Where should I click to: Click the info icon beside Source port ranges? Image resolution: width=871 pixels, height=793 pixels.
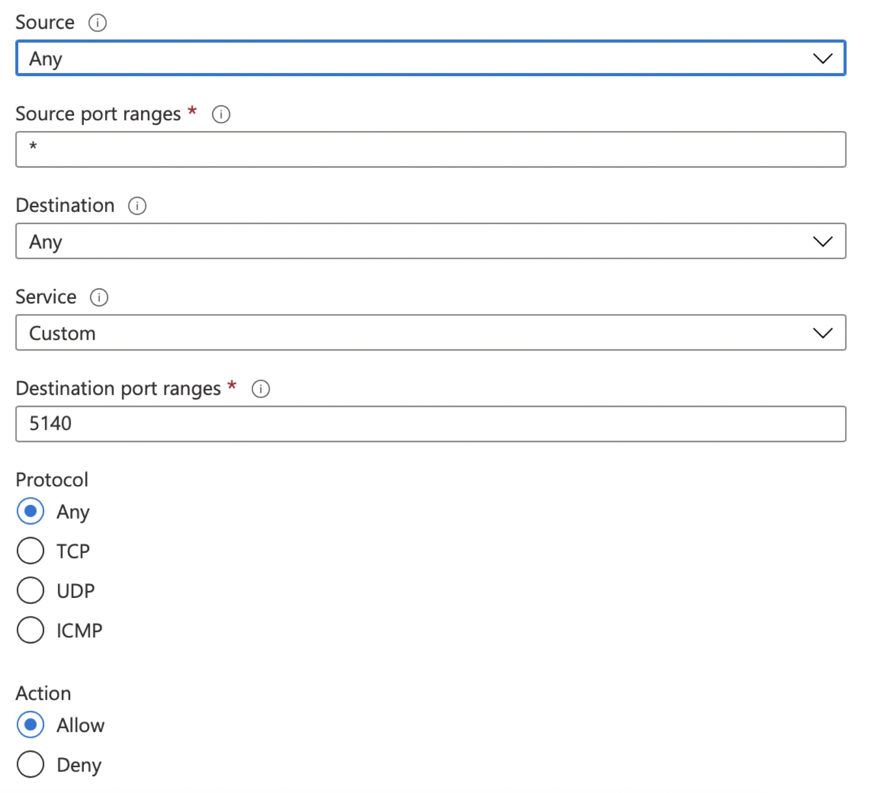(x=221, y=115)
